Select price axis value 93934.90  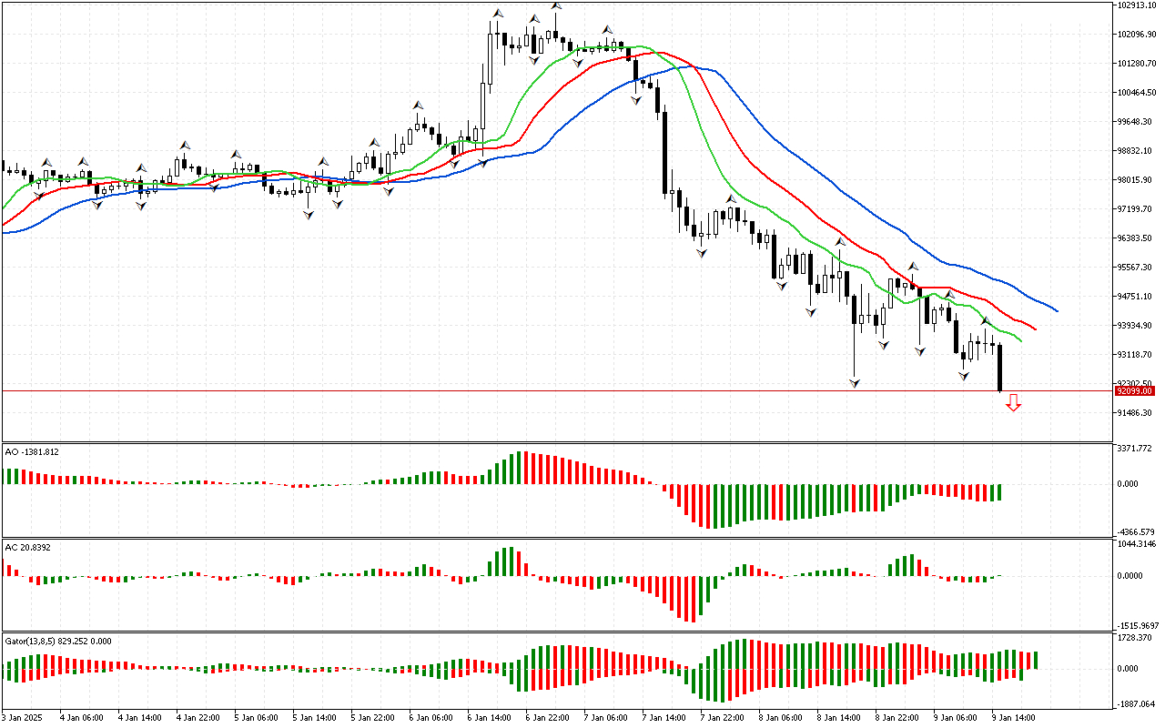click(1135, 326)
